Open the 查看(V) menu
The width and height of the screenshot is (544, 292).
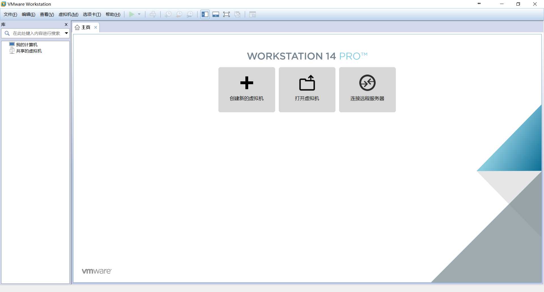click(x=47, y=14)
